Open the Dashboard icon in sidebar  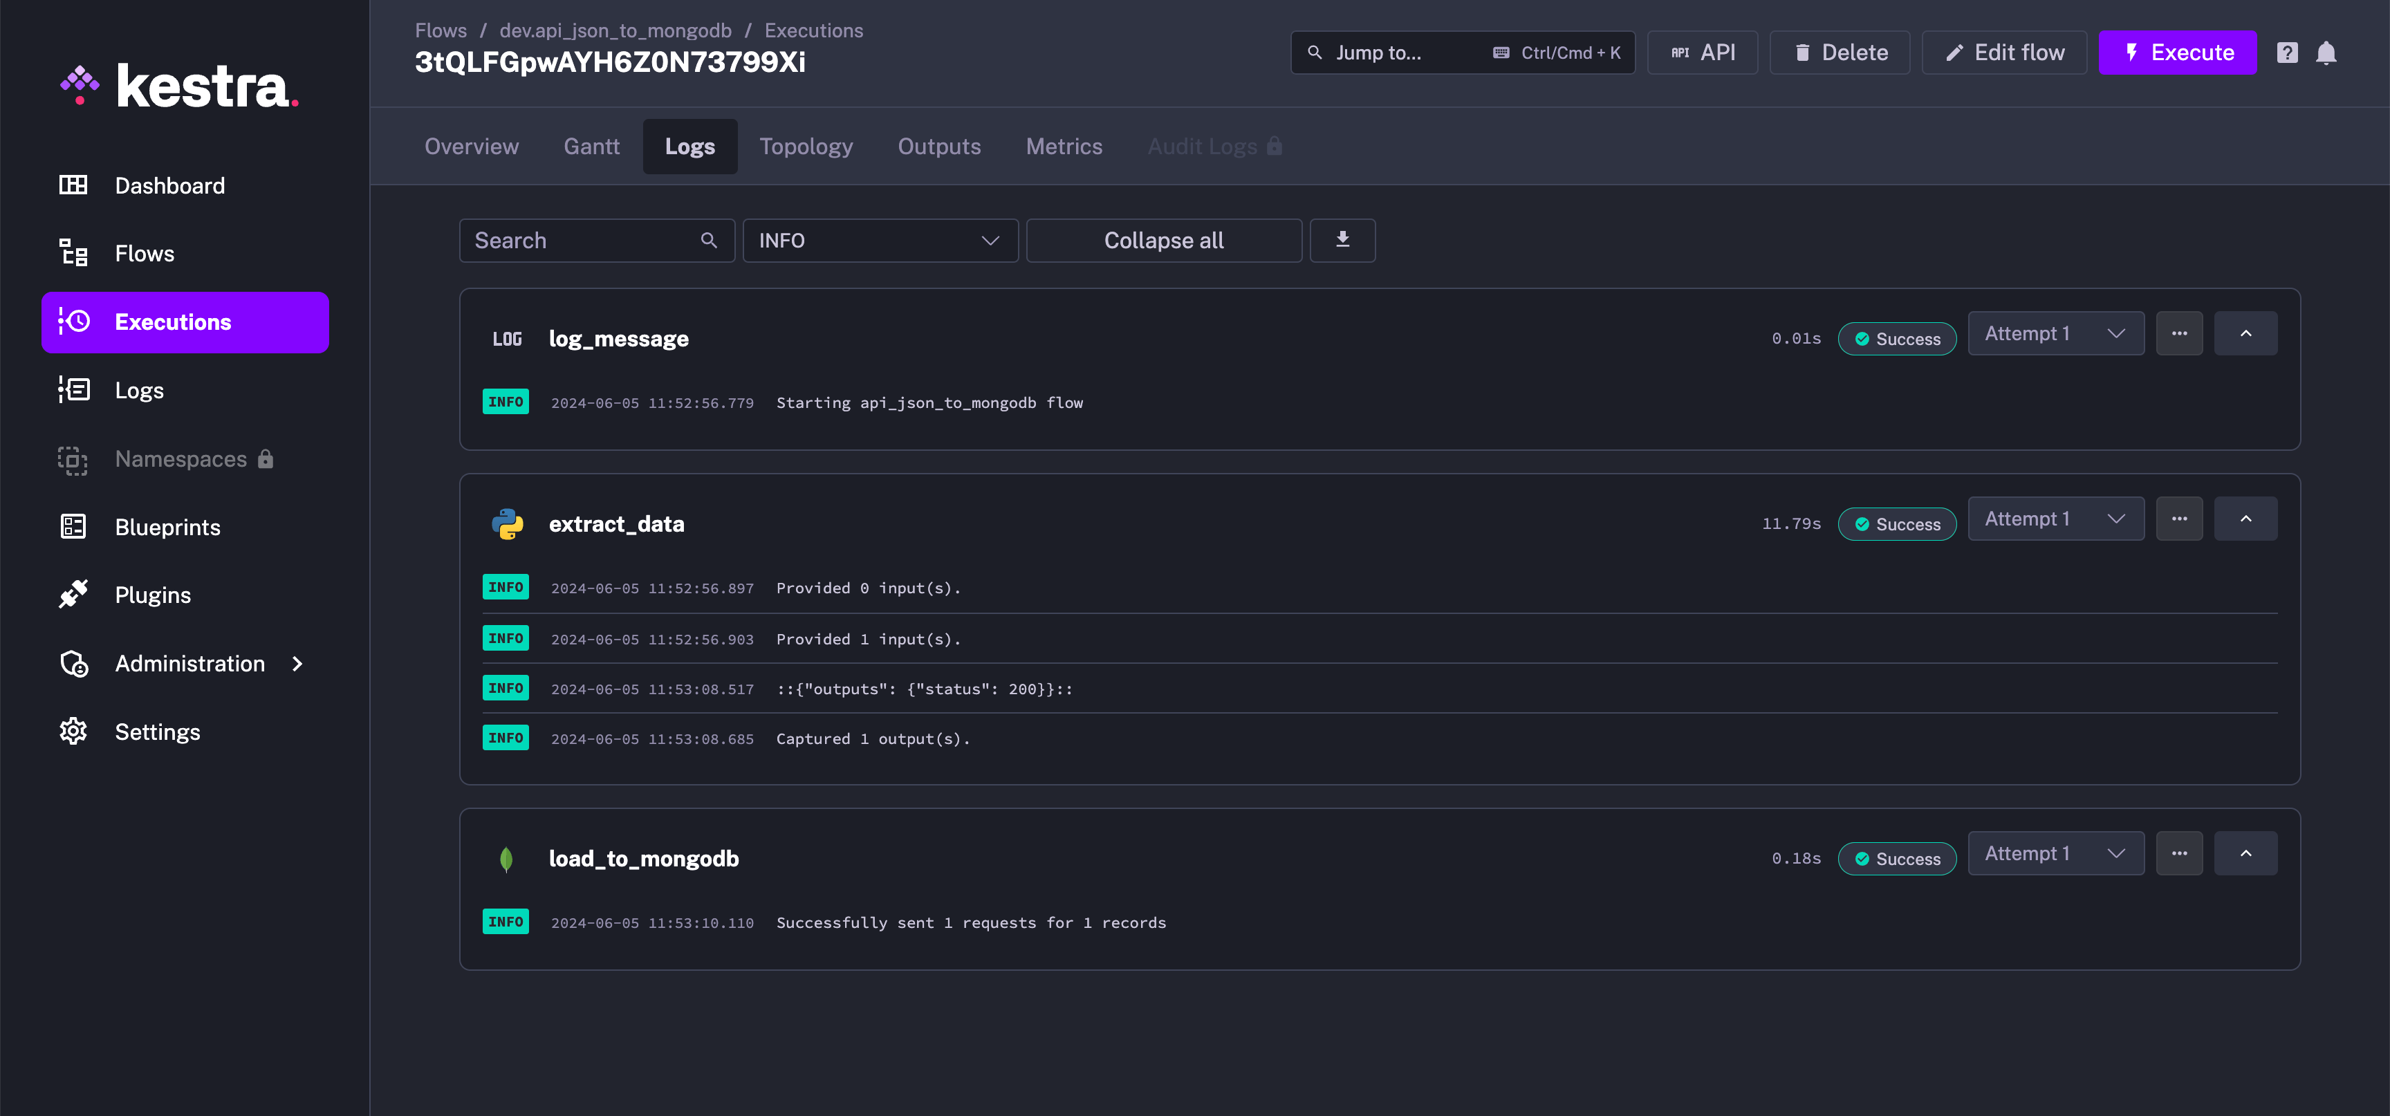[73, 185]
